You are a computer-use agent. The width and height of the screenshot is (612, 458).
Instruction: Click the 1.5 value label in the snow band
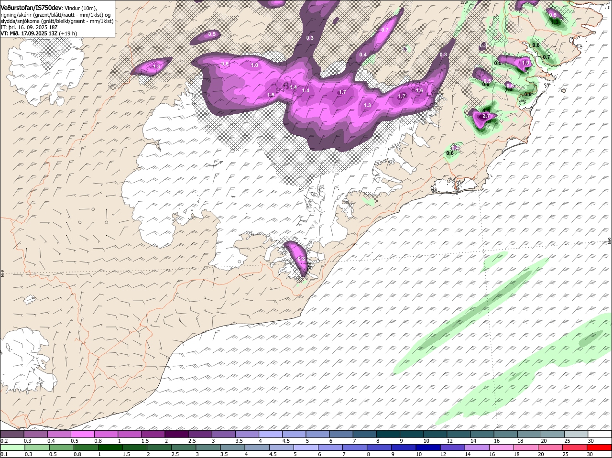[x=271, y=95]
